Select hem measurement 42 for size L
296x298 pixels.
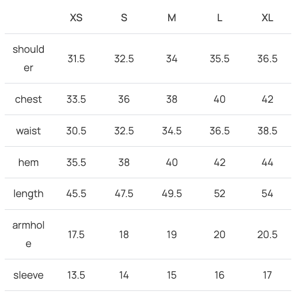(x=220, y=163)
